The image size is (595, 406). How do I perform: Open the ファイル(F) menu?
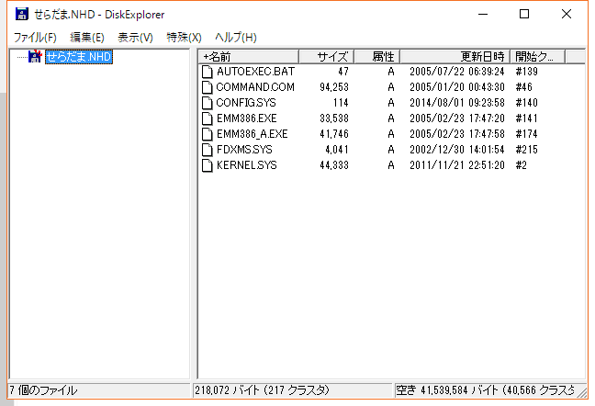tap(35, 37)
